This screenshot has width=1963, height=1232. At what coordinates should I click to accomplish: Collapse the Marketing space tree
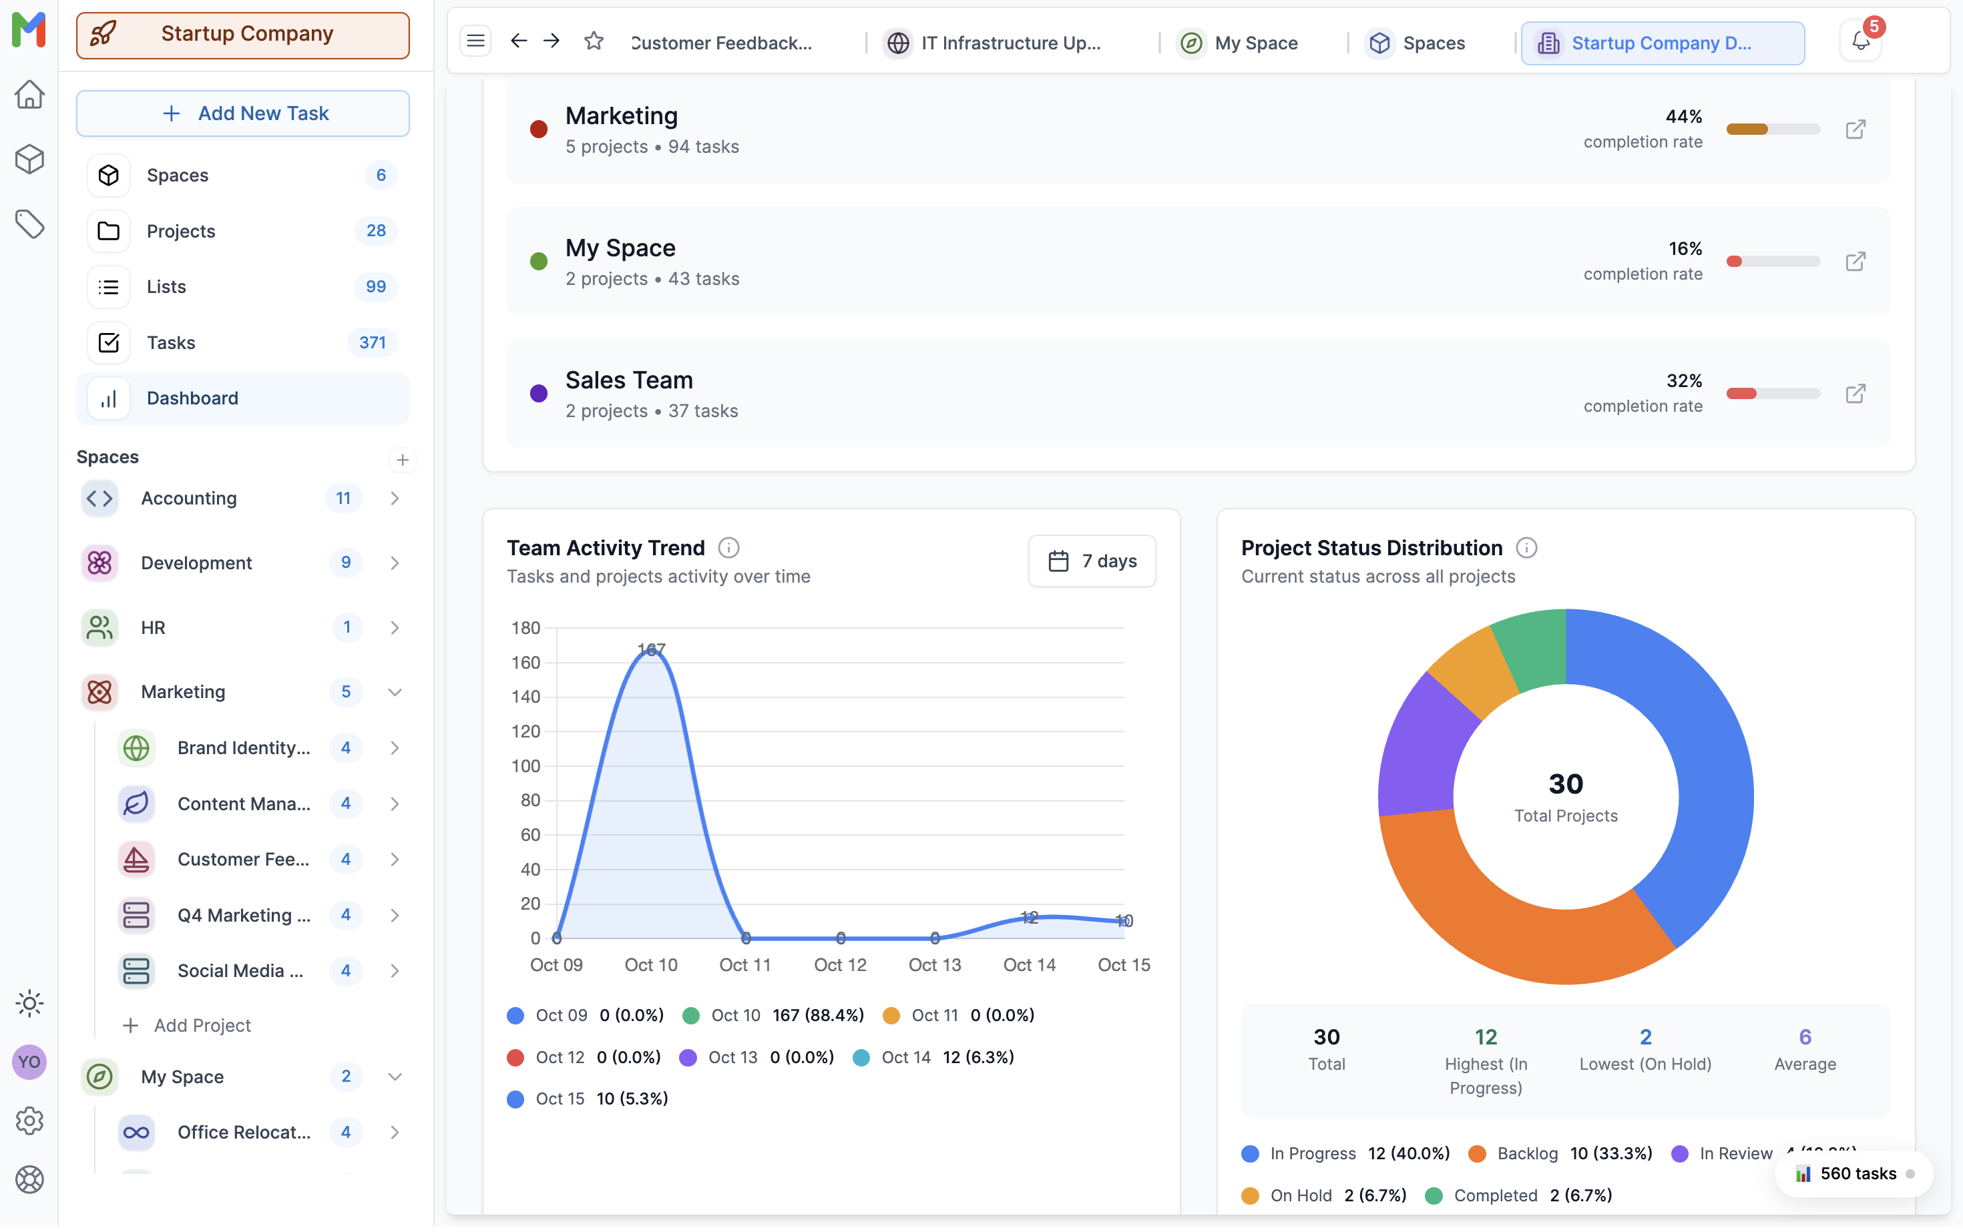[395, 693]
